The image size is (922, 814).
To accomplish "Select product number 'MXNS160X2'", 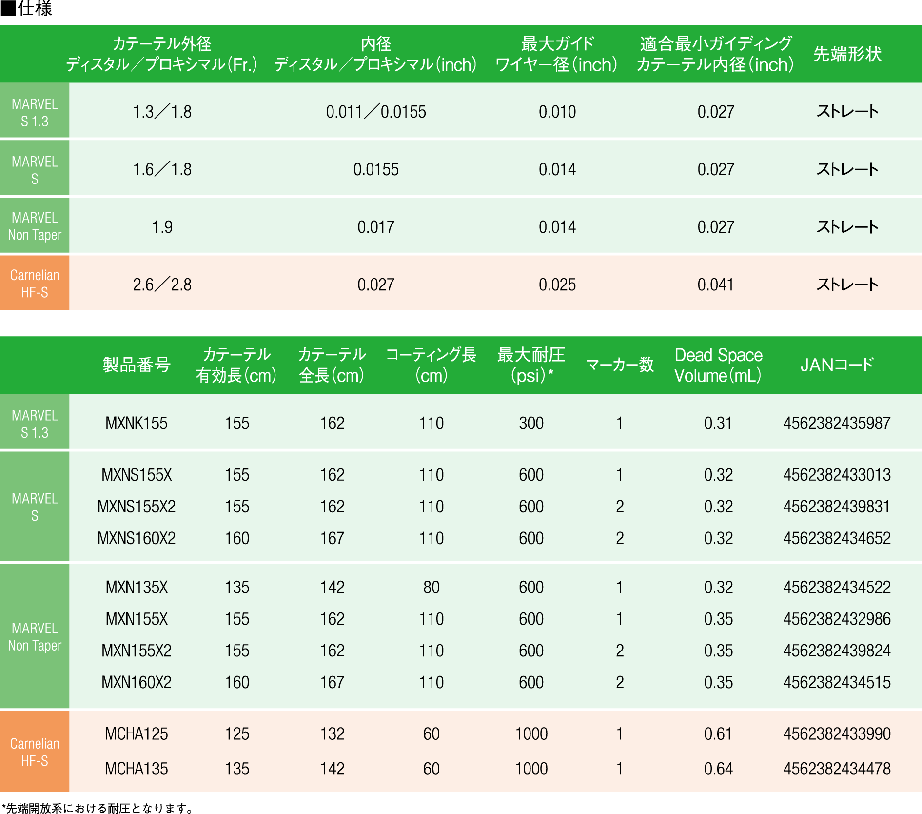I will (x=137, y=538).
